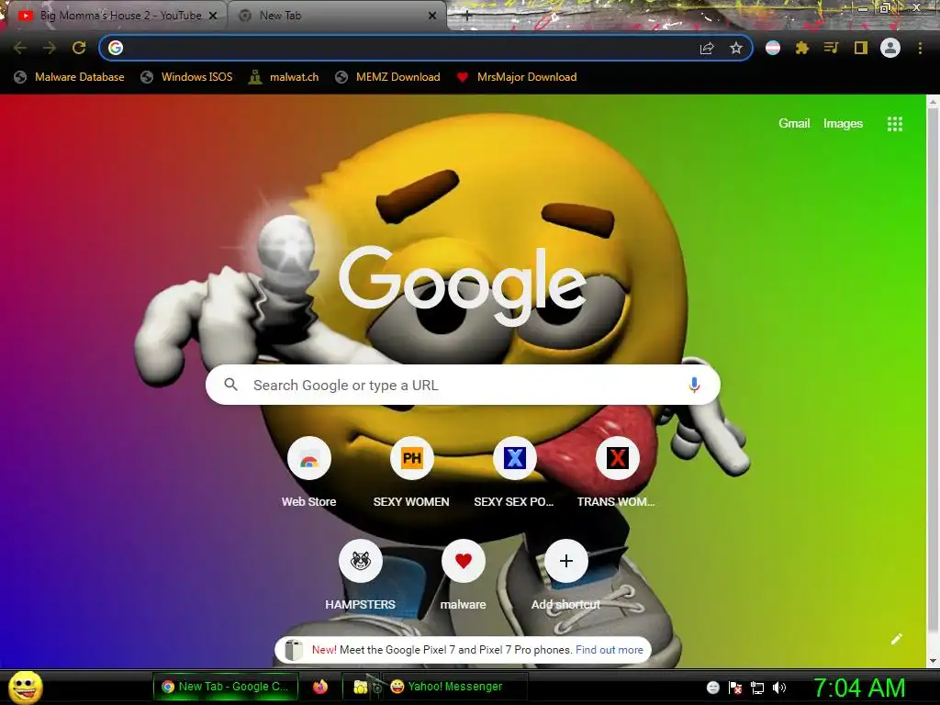Image resolution: width=940 pixels, height=705 pixels.
Task: Go back with the browser back arrow
Action: click(x=20, y=48)
